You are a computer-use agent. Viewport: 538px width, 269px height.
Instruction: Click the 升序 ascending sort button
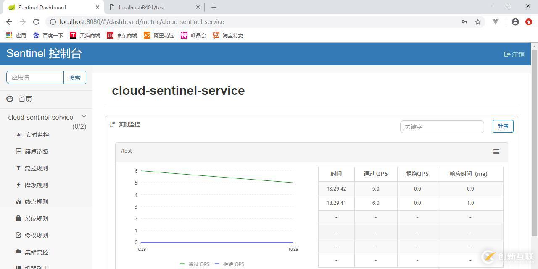point(503,126)
